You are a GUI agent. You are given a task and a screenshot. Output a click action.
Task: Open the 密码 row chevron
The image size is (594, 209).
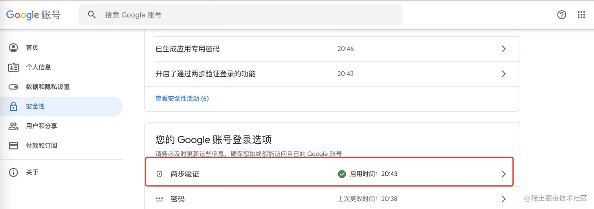(504, 199)
